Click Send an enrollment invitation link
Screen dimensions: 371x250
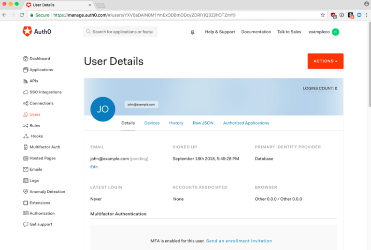[x=239, y=241]
